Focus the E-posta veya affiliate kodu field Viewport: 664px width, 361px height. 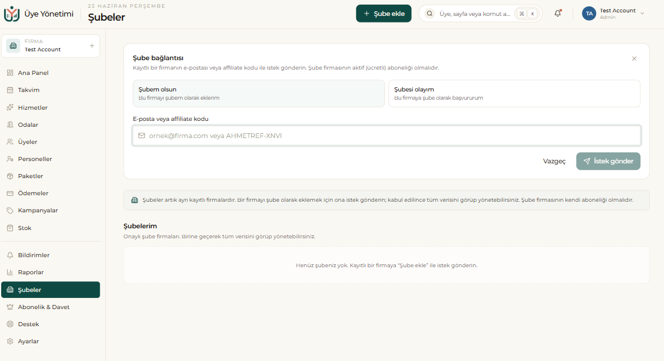pos(386,136)
